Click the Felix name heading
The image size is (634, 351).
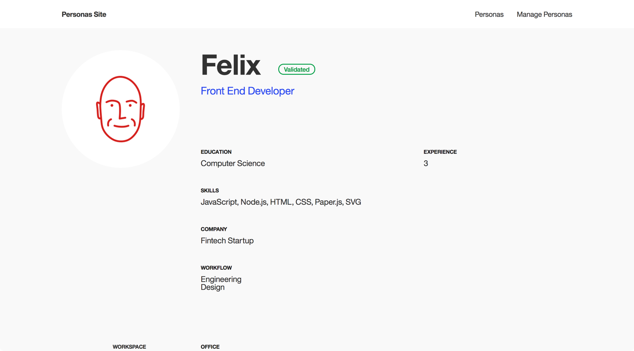(x=231, y=65)
